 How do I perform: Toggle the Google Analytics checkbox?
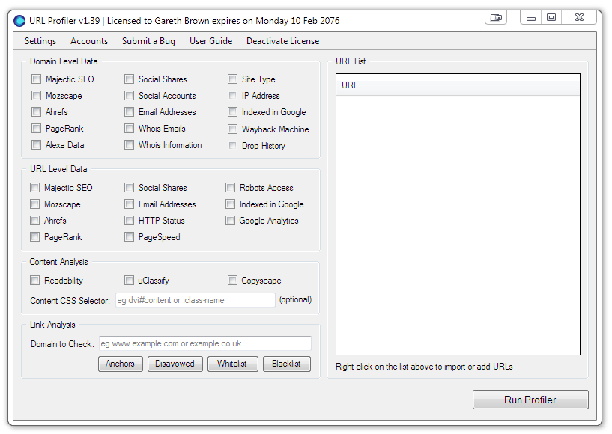coord(230,220)
